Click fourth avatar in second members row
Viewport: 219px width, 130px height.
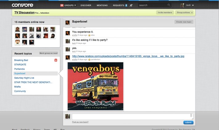point(39,36)
